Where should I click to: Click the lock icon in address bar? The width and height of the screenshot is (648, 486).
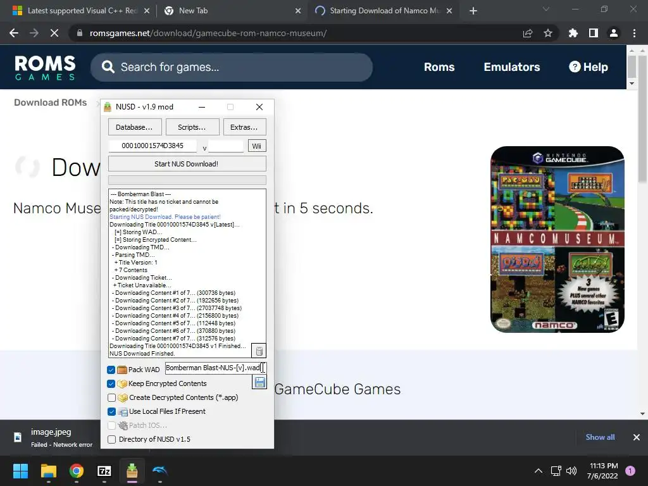point(80,33)
